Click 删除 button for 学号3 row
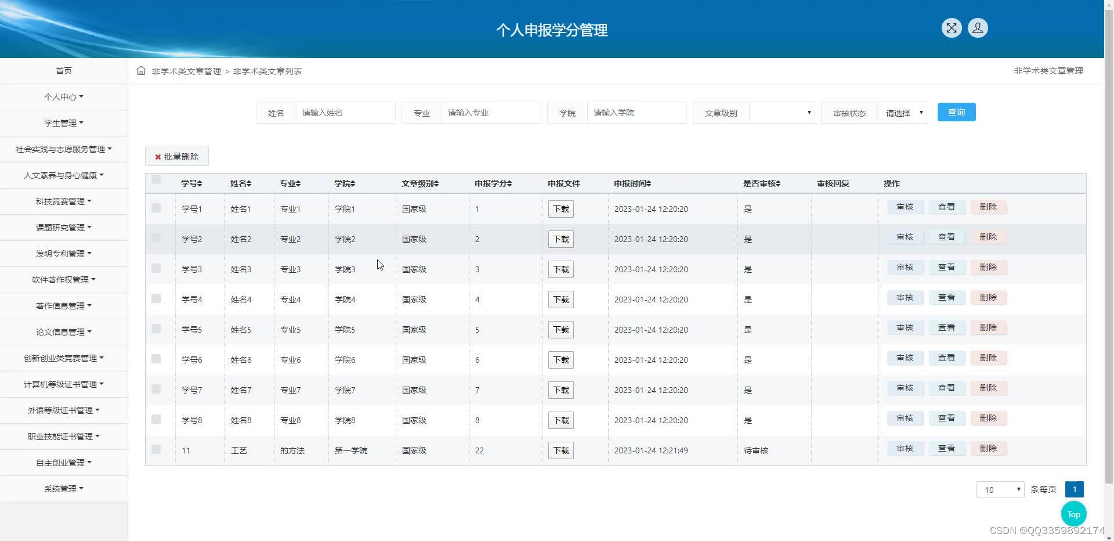 pos(988,267)
